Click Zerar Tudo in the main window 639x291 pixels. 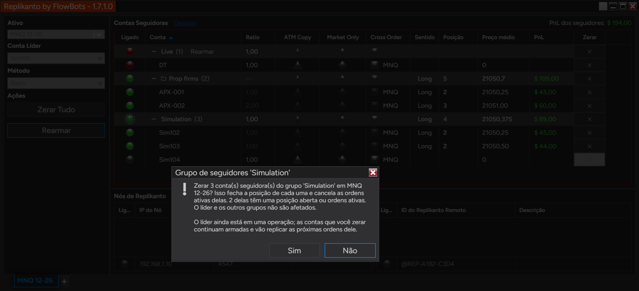point(56,110)
